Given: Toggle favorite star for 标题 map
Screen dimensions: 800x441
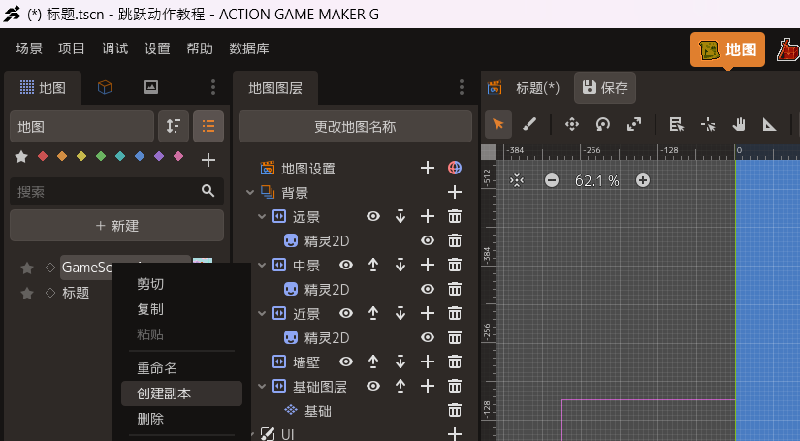Looking at the screenshot, I should [x=27, y=293].
